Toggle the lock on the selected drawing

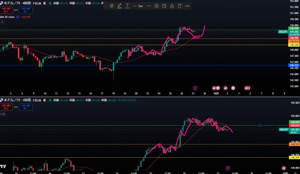pos(172,6)
